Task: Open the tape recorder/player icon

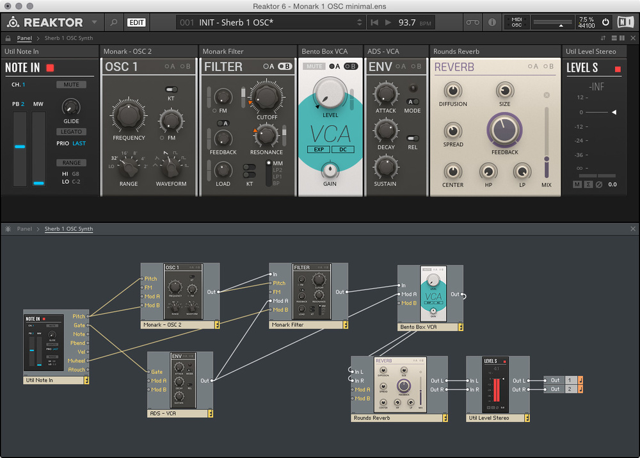Action: [472, 22]
